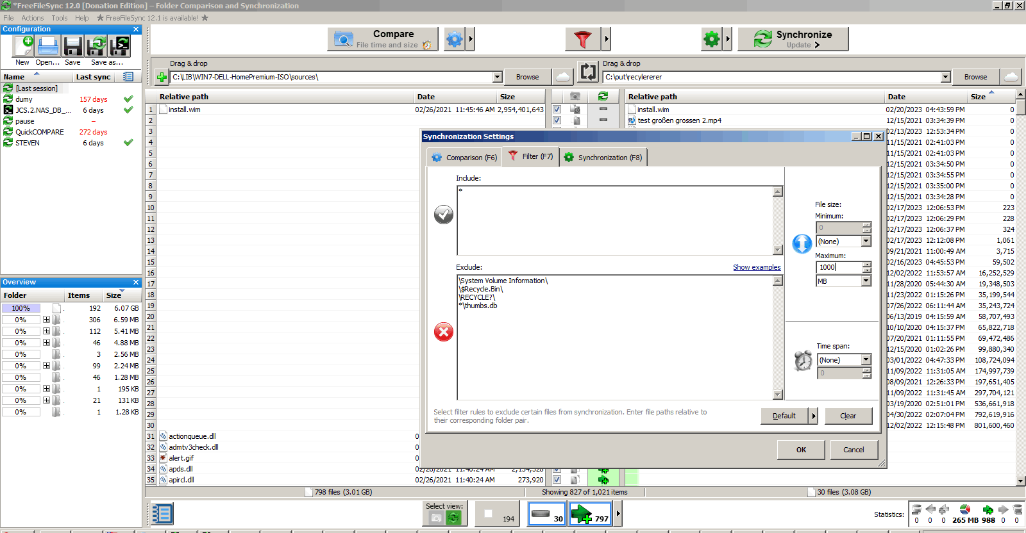This screenshot has height=533, width=1026.
Task: Expand folder with 306 items
Action: coord(46,320)
